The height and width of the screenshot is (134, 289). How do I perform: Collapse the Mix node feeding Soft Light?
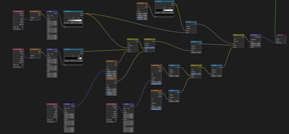coord(128,39)
